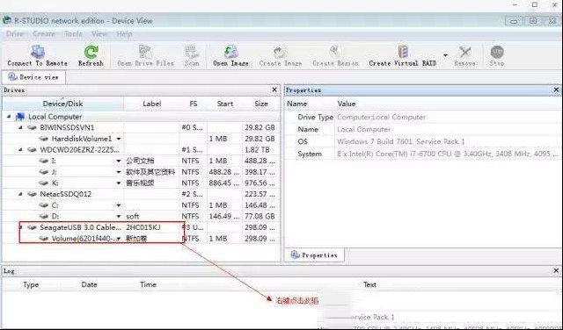
Task: Collapse the Local Computer tree node
Action: click(x=9, y=117)
